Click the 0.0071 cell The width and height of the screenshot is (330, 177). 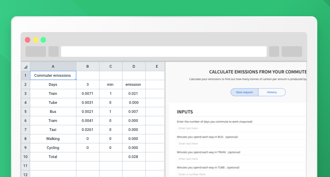coord(88,93)
